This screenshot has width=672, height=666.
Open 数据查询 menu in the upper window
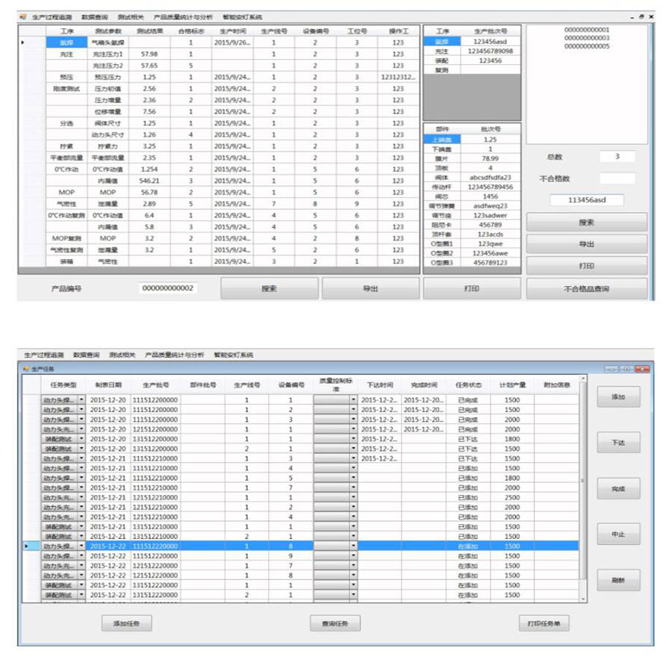click(94, 16)
